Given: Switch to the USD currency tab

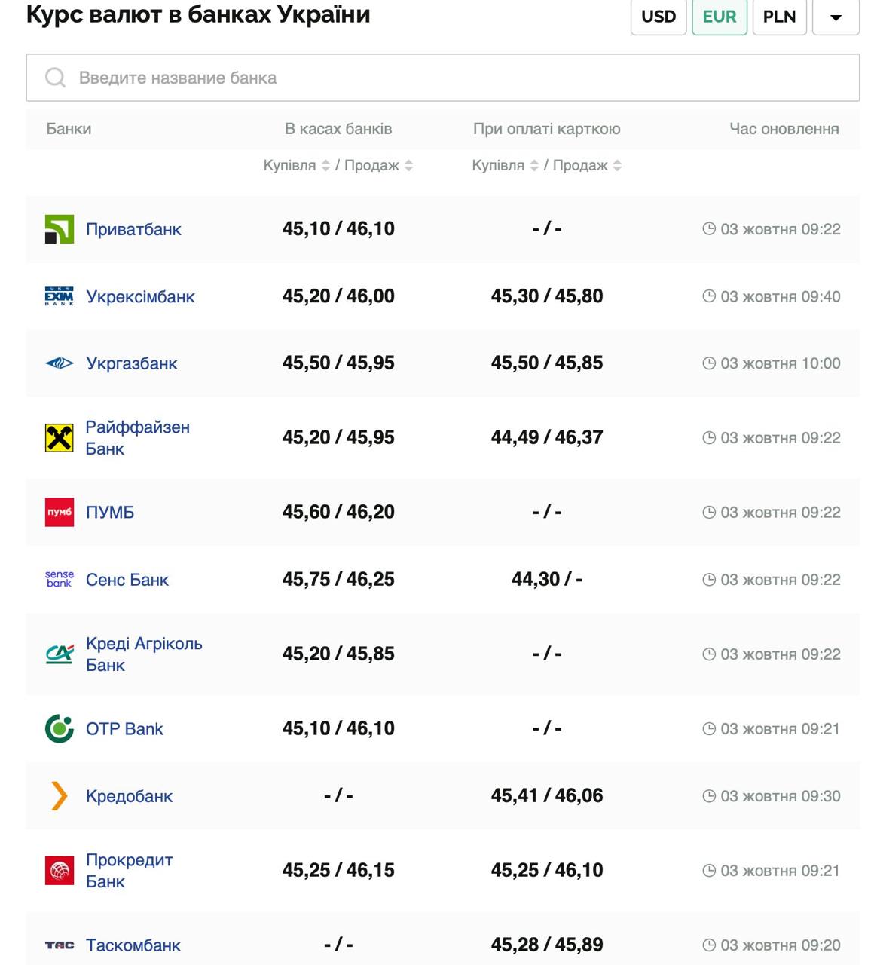Looking at the screenshot, I should pyautogui.click(x=659, y=17).
